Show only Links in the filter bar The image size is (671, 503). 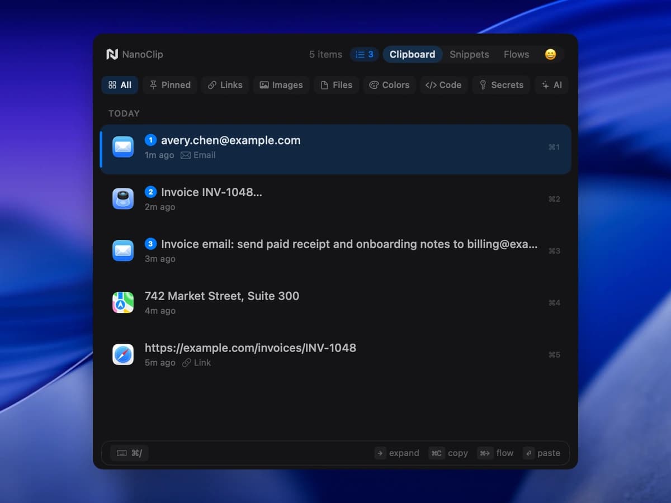point(225,85)
